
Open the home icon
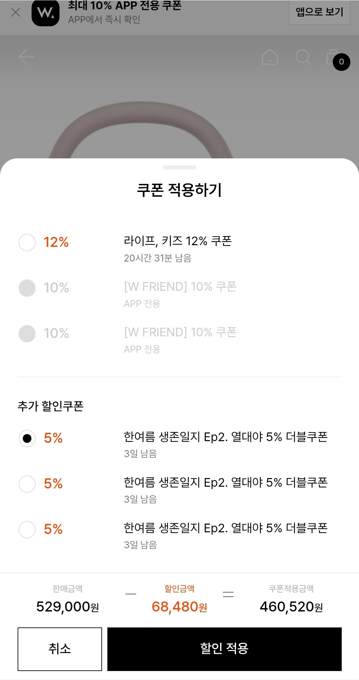click(x=270, y=57)
